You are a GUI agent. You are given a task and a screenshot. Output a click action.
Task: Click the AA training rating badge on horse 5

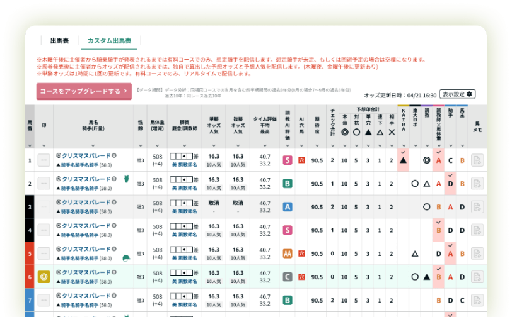(288, 253)
